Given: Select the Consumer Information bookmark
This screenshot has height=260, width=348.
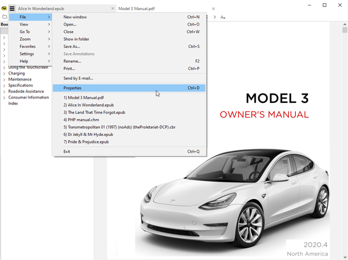Looking at the screenshot, I should [x=28, y=97].
